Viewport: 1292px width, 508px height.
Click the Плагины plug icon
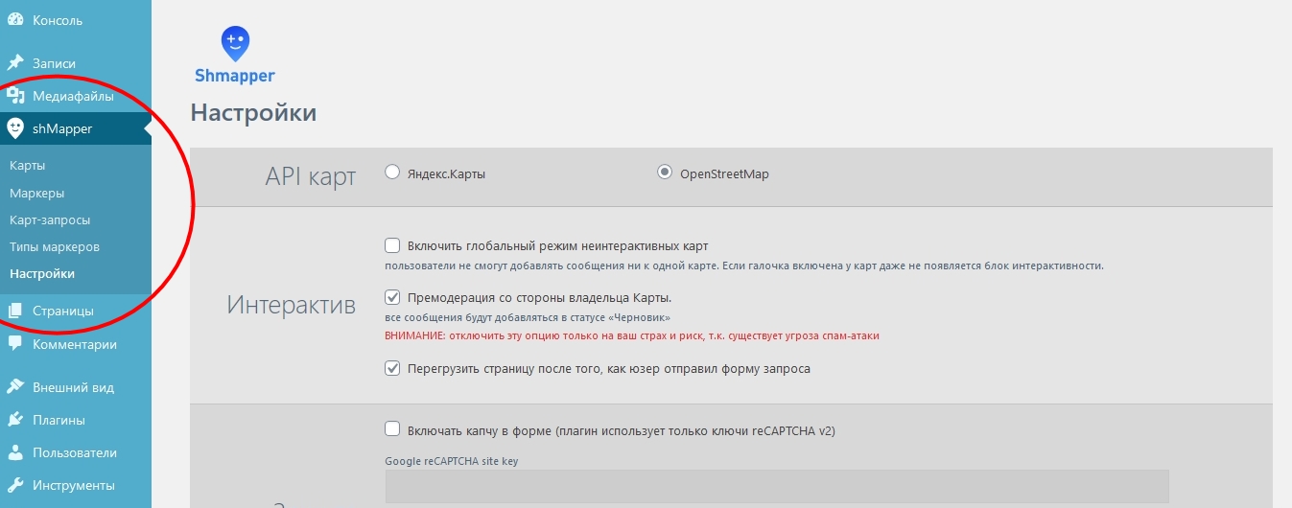coord(15,420)
